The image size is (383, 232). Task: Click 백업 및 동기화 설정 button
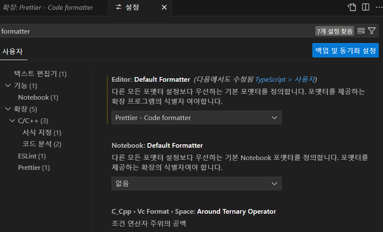point(346,50)
